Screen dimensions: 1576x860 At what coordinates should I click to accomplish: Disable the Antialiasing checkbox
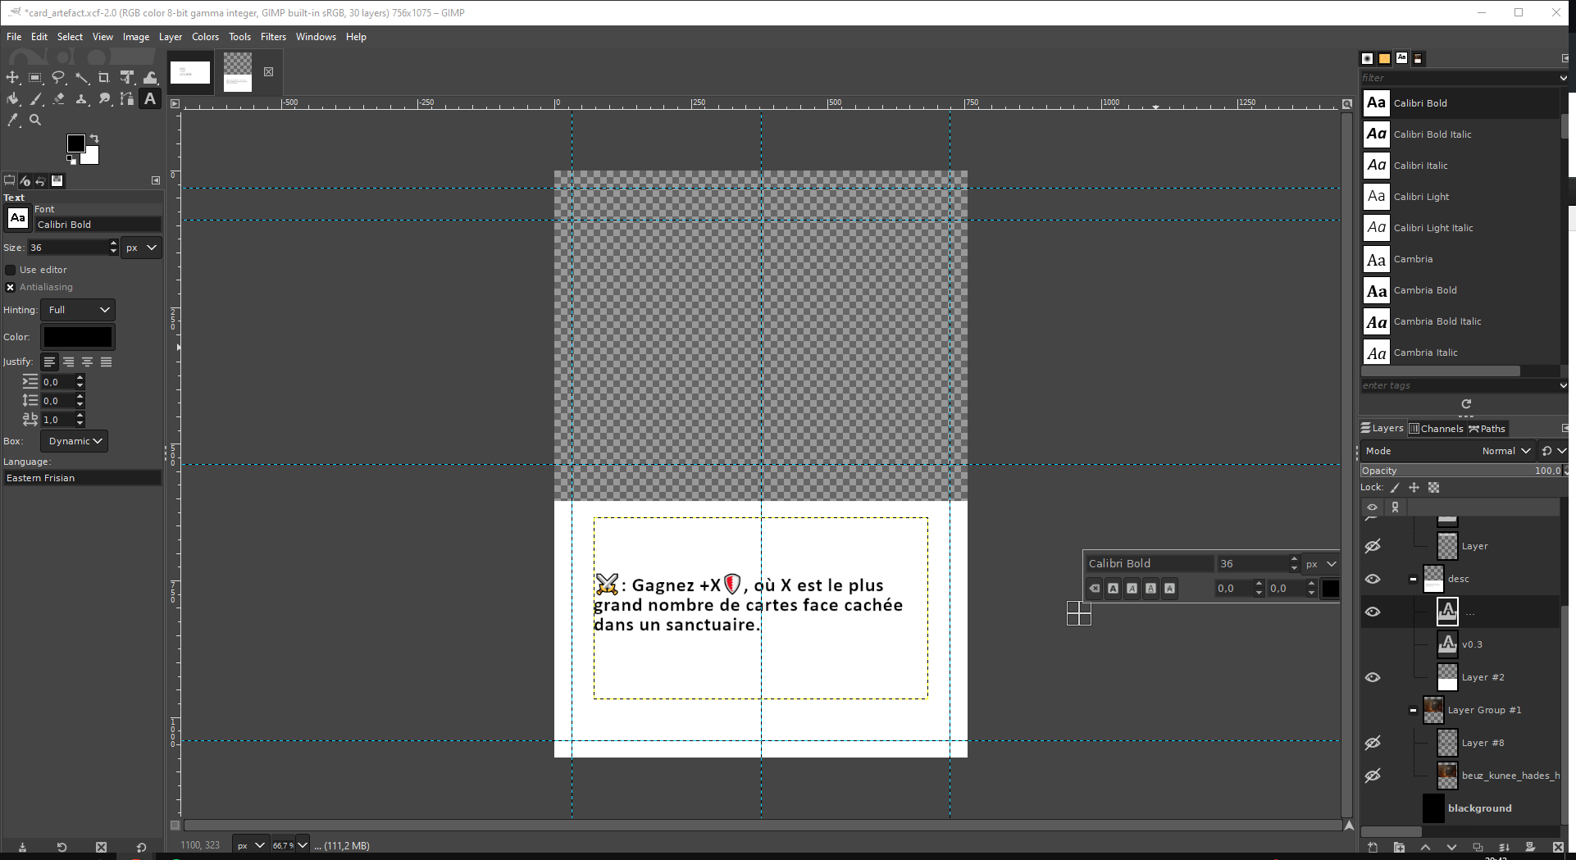tap(11, 287)
